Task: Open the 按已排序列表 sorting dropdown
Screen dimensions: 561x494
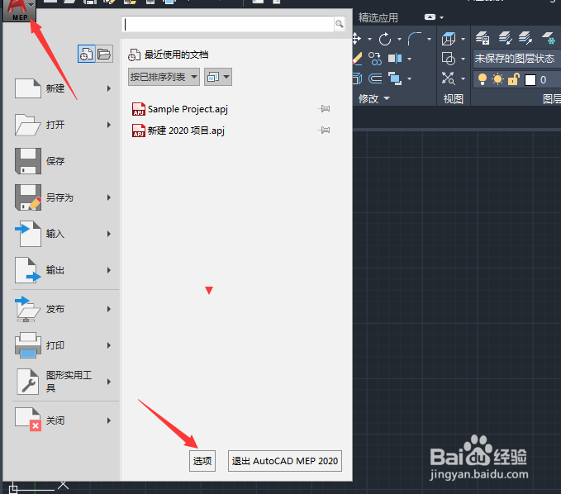Action: click(x=164, y=77)
